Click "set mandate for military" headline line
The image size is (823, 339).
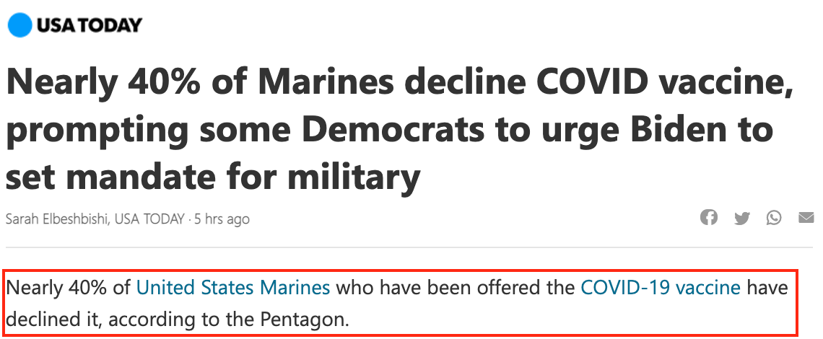pos(213,175)
